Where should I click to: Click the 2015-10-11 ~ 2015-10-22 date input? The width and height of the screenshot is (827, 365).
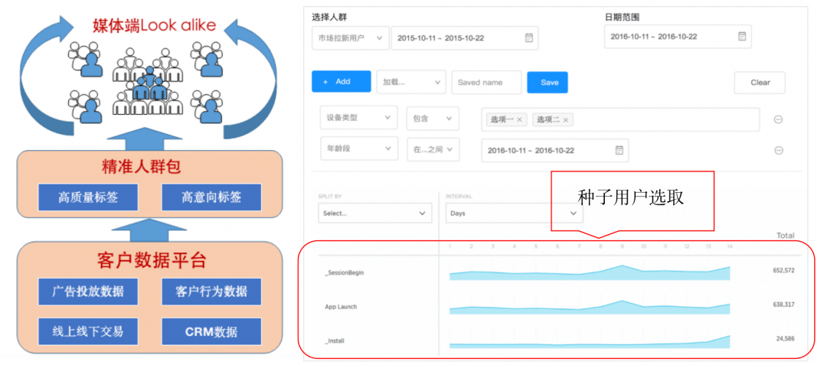(464, 38)
